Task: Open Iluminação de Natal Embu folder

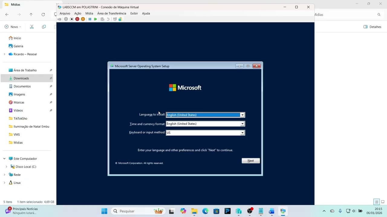Action: (x=31, y=127)
